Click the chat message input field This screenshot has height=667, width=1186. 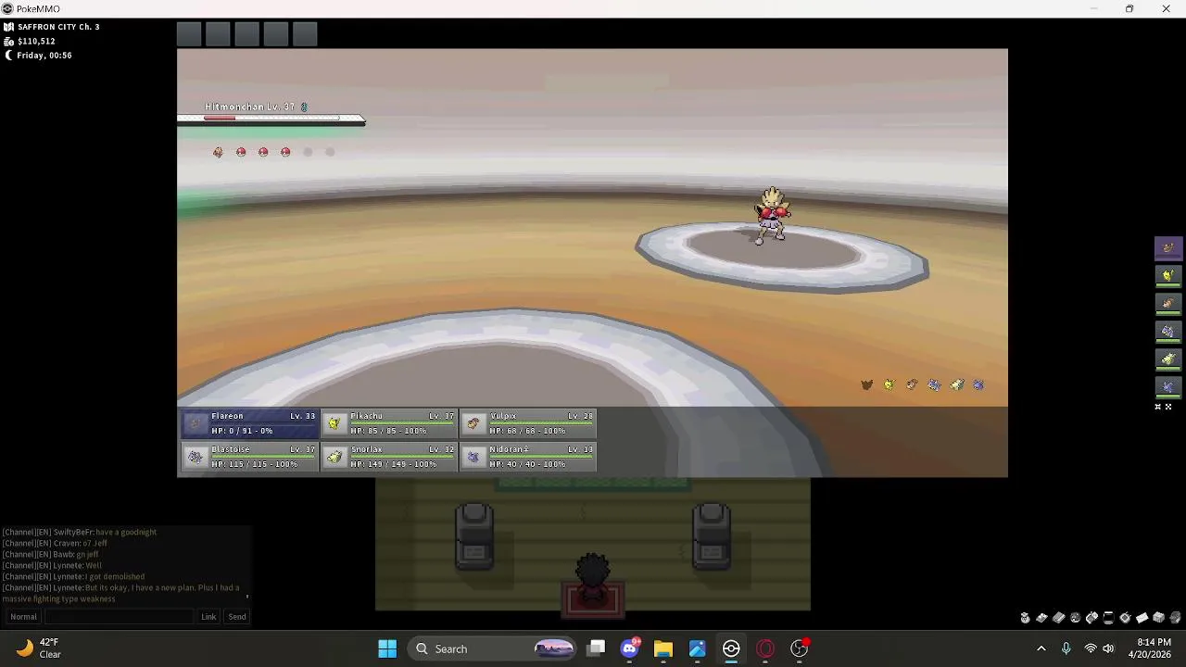coord(120,617)
